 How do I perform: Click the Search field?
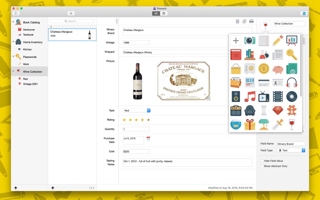click(x=72, y=21)
